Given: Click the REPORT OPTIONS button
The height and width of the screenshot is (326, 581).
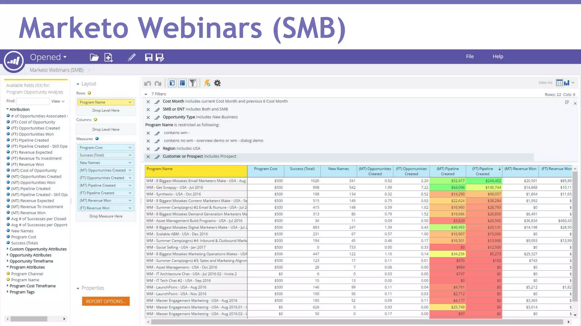Looking at the screenshot, I should point(106,301).
